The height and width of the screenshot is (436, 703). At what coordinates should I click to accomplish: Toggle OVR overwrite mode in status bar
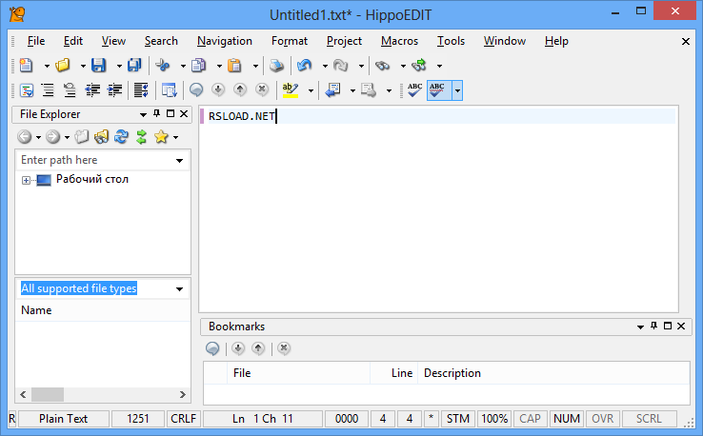tap(602, 419)
